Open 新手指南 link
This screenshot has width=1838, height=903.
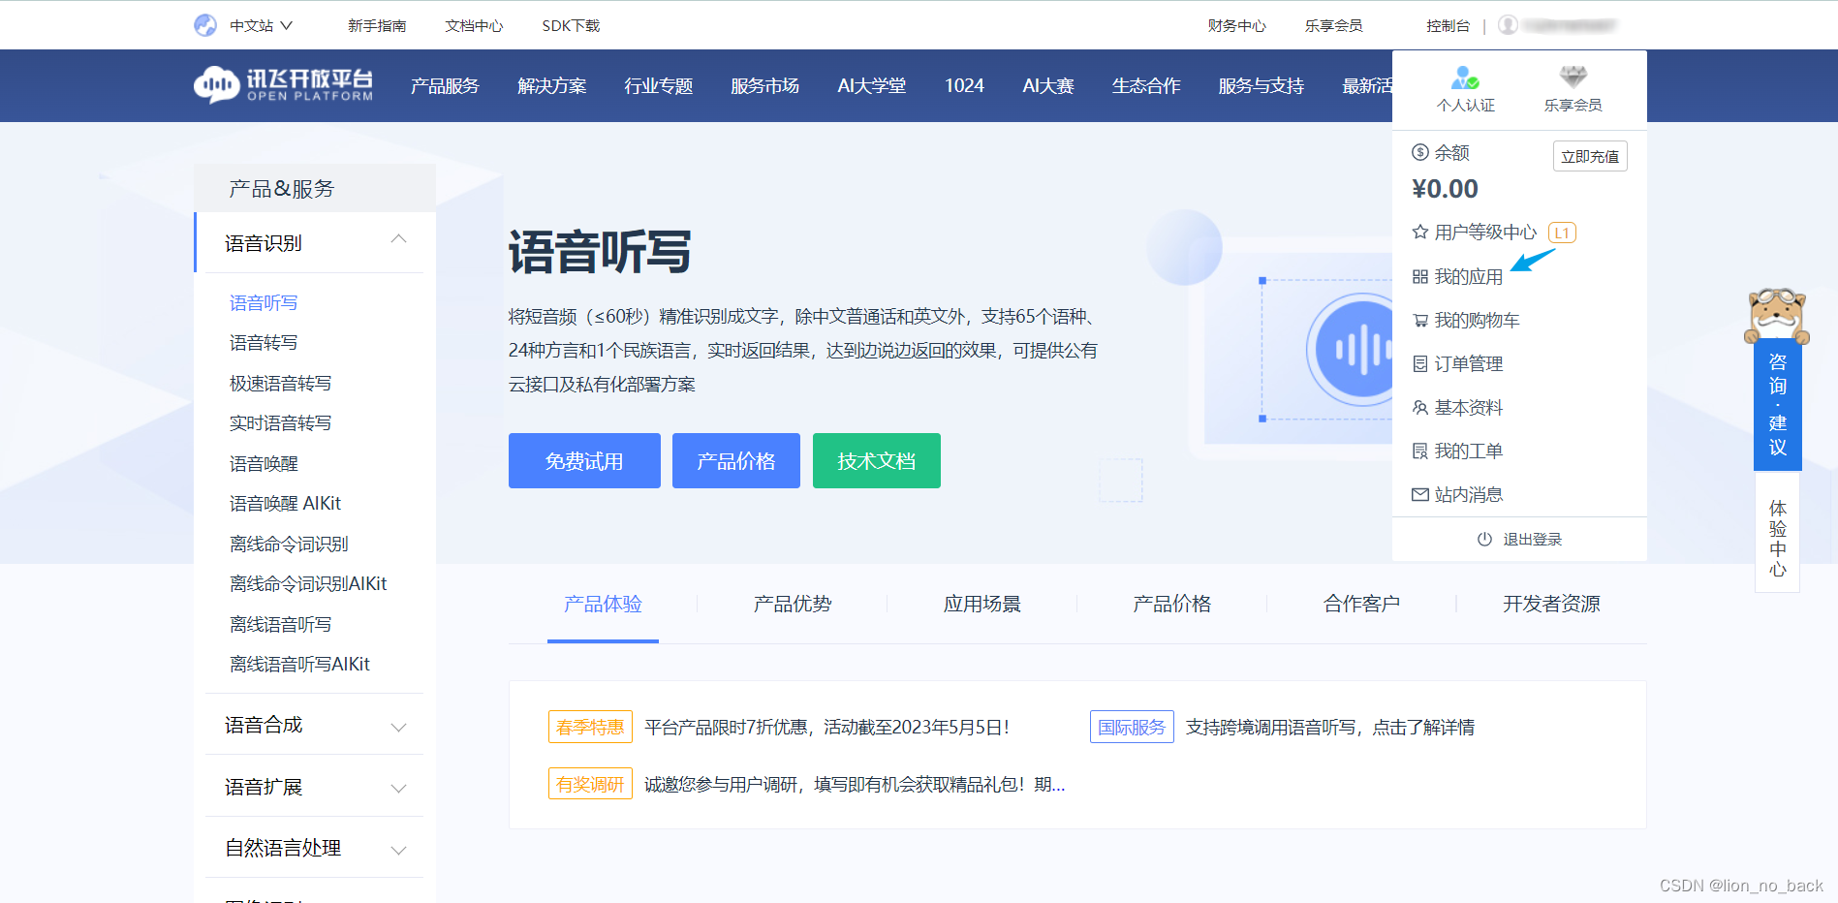(377, 26)
